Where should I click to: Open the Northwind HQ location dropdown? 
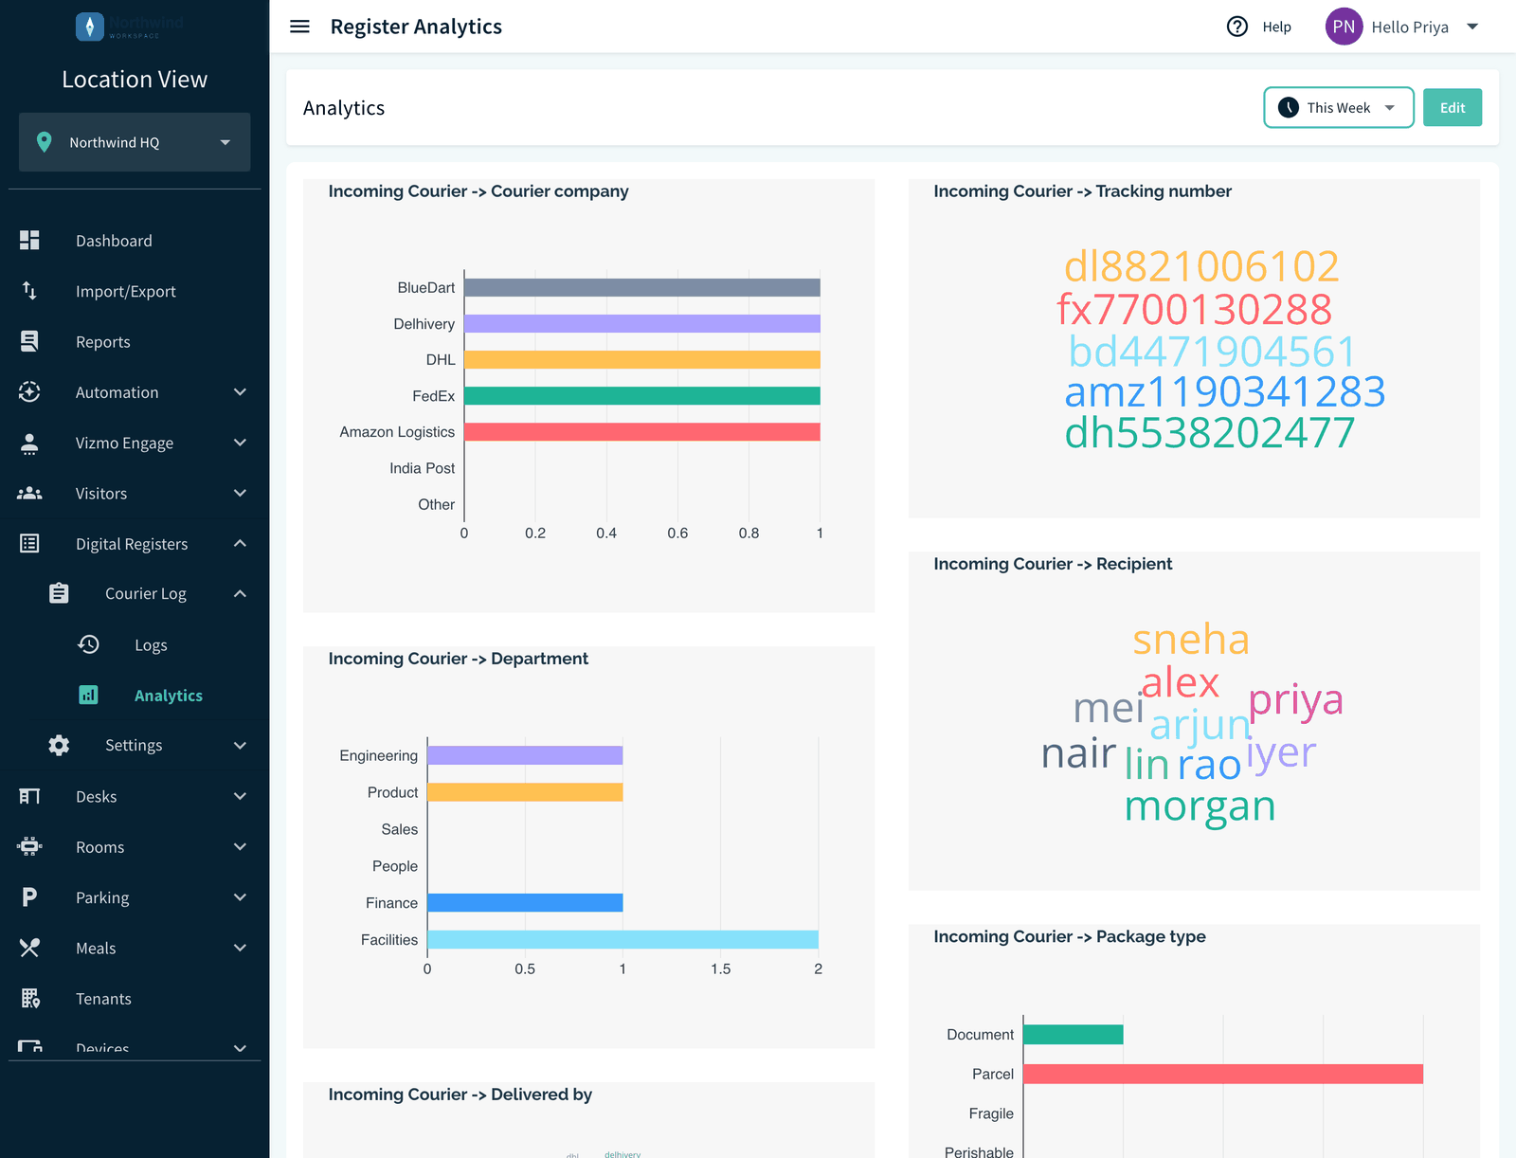coord(135,142)
